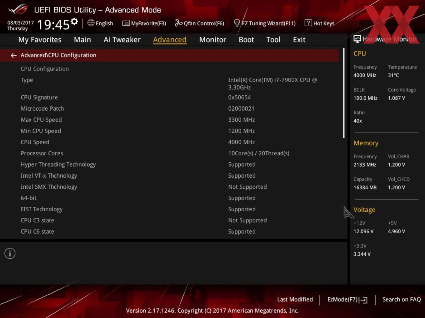The image size is (425, 318).
Task: Click the 1.087 V core voltage reading
Action: (397, 98)
